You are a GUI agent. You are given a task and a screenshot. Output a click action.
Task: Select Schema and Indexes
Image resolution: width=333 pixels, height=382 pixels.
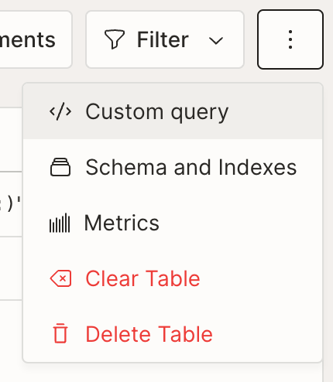coord(173,167)
